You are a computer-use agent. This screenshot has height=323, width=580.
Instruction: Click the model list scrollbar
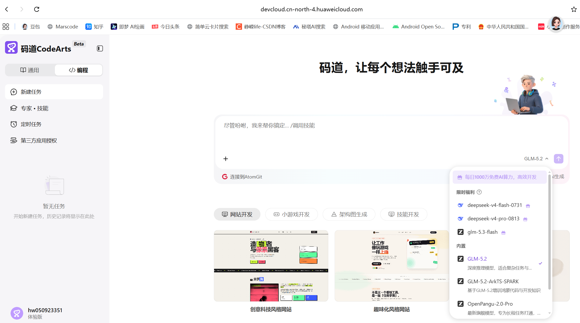coord(549,232)
